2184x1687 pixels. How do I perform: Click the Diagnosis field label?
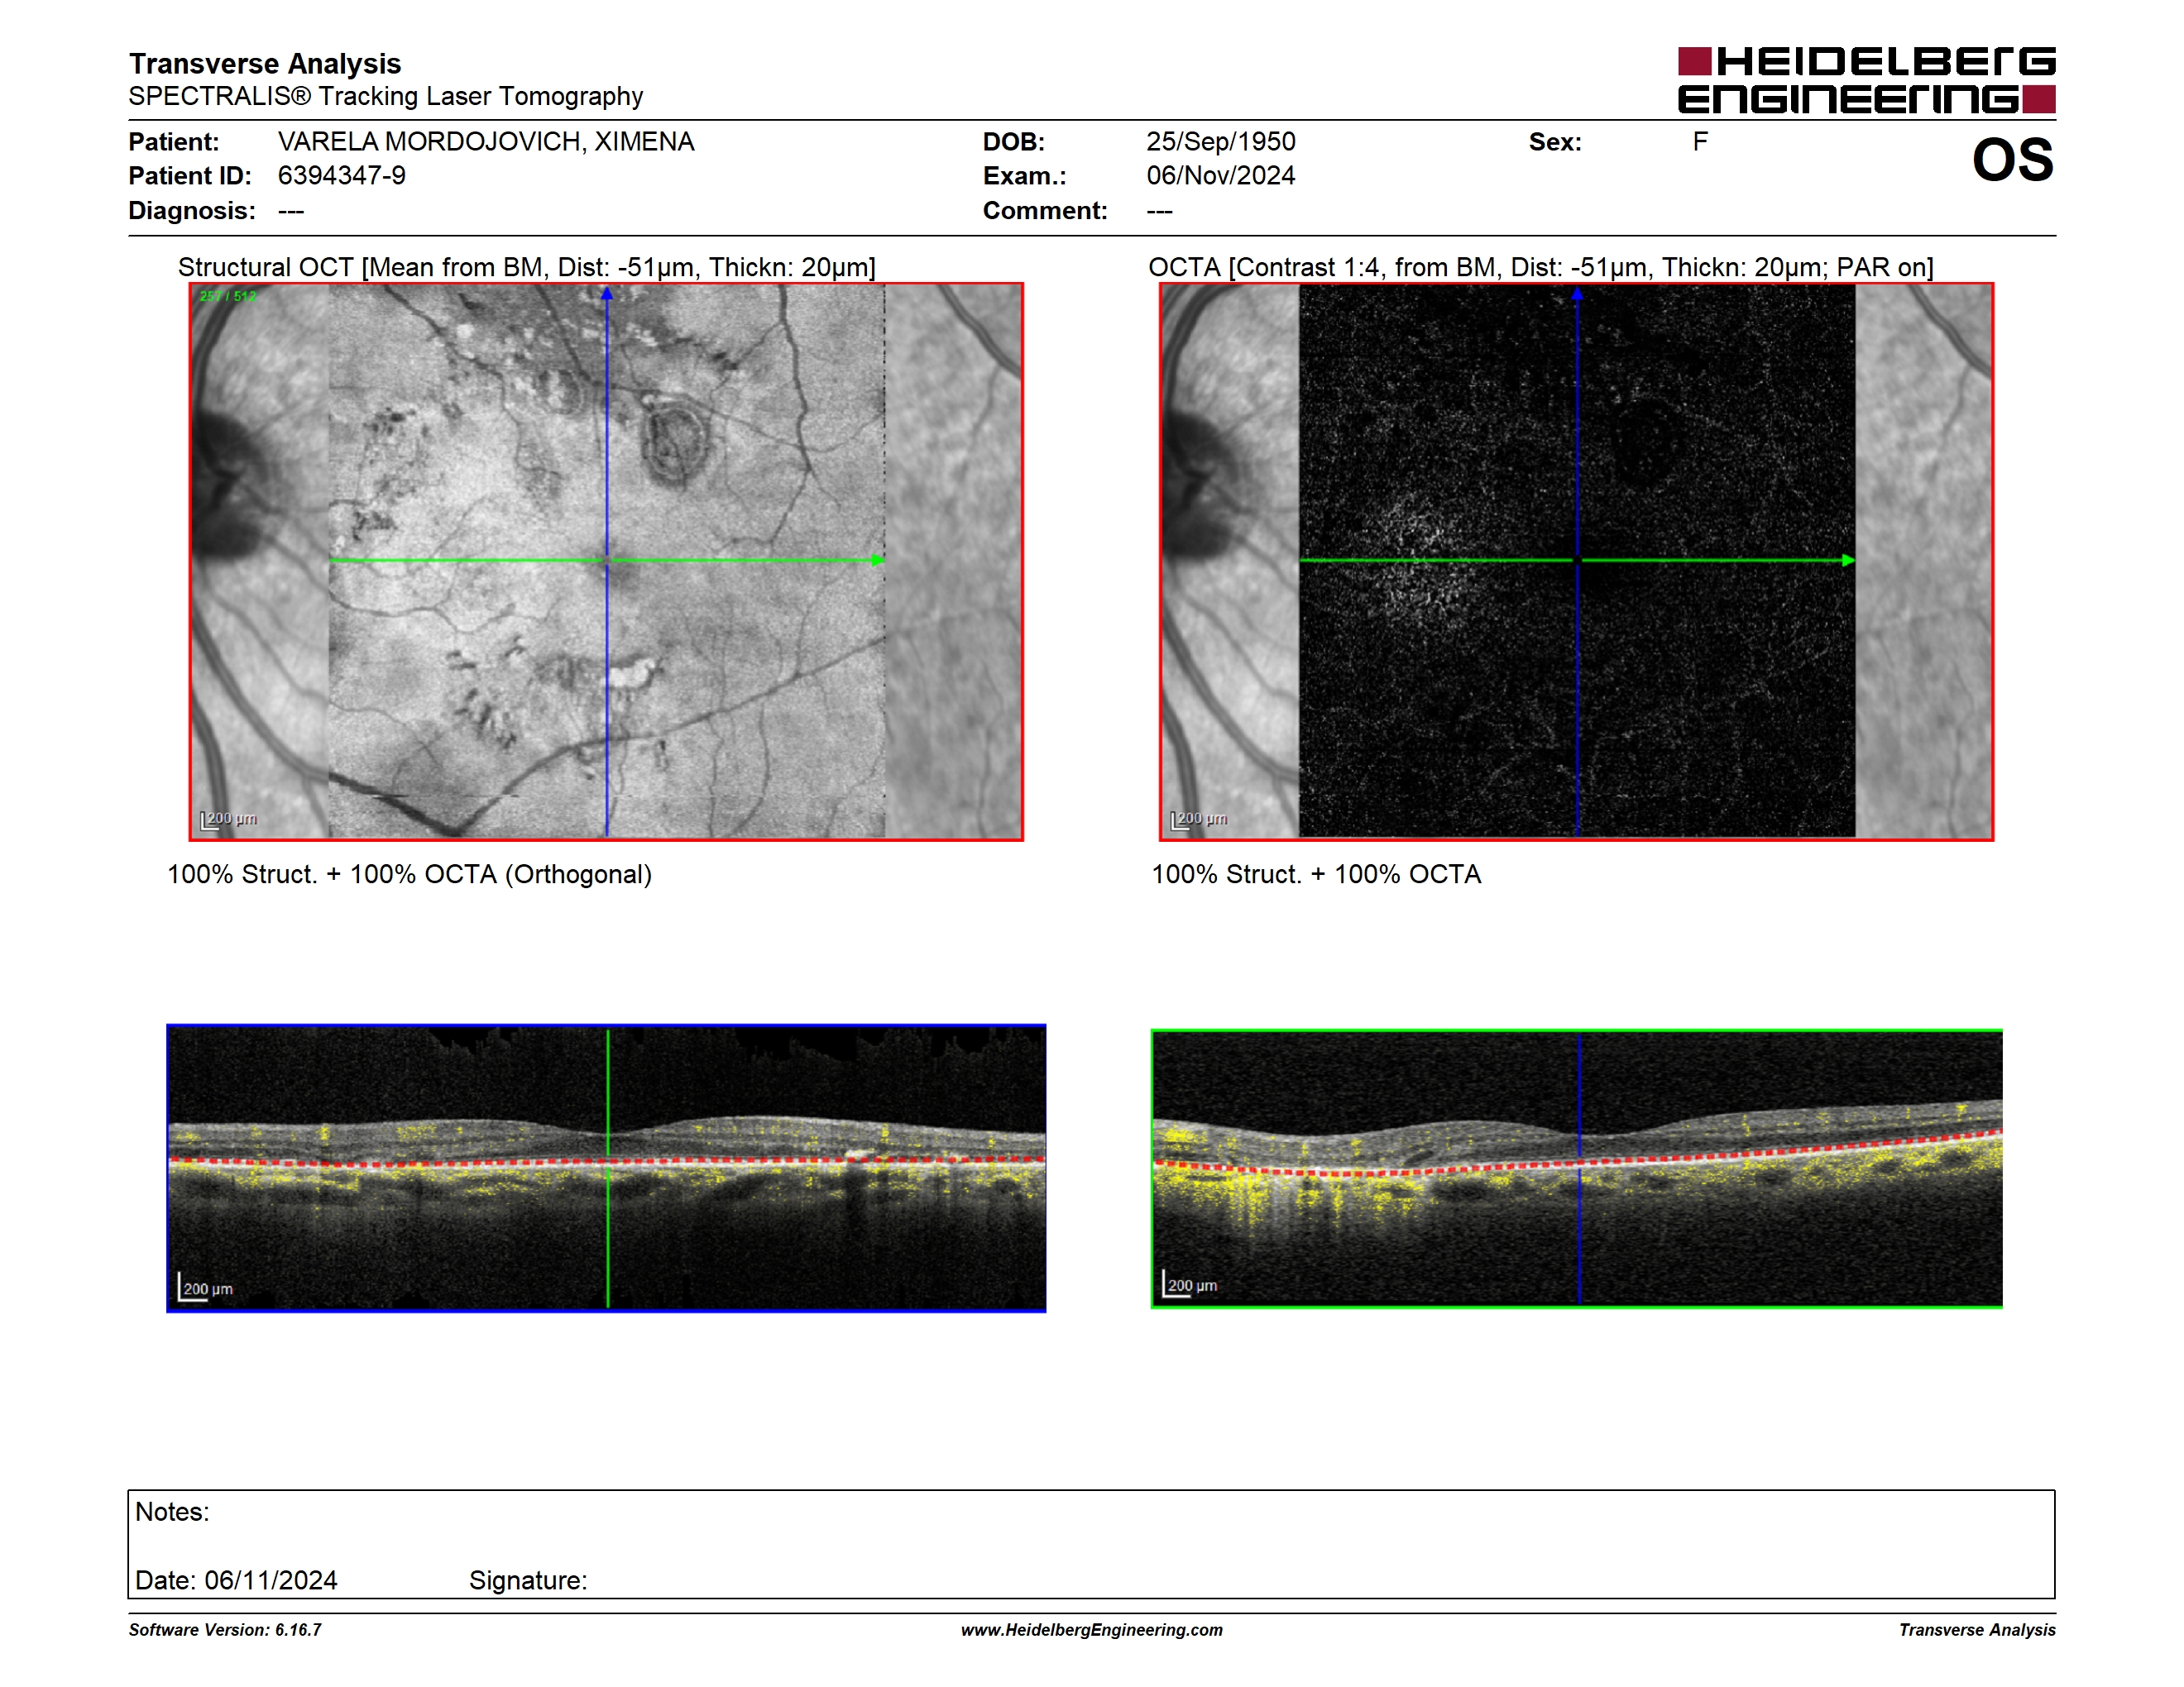192,211
